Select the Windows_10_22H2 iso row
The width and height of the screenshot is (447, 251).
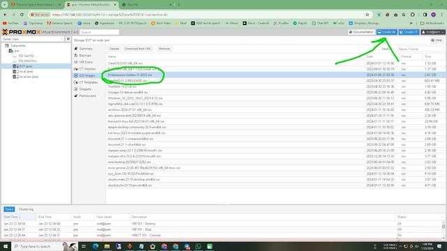[275, 98]
